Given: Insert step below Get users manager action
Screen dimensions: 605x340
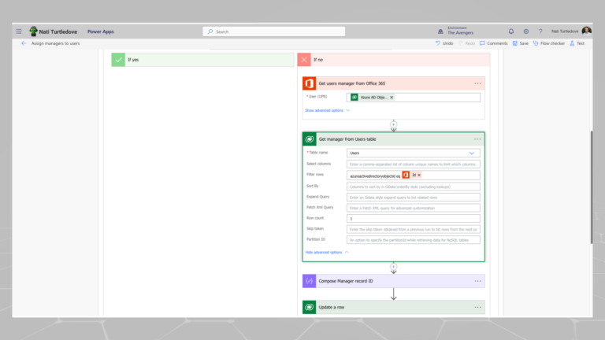Looking at the screenshot, I should click(x=393, y=124).
